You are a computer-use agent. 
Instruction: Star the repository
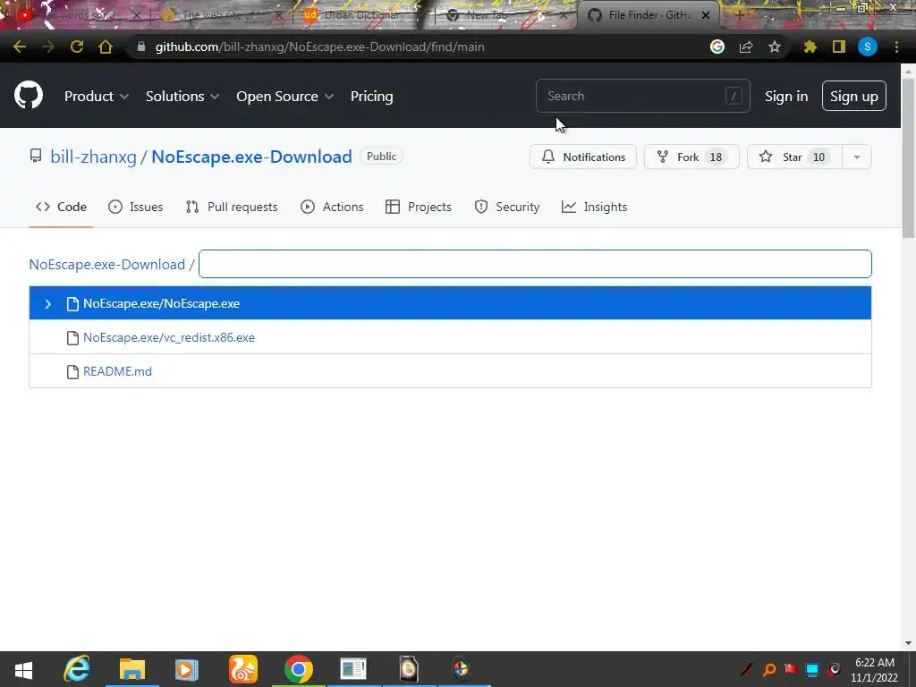coord(794,157)
